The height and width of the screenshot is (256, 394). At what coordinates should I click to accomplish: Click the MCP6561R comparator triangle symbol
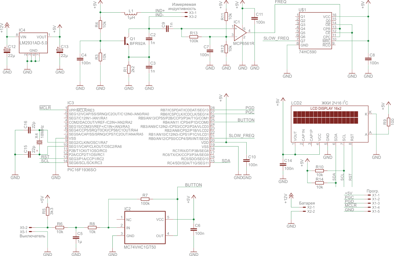[240, 33]
